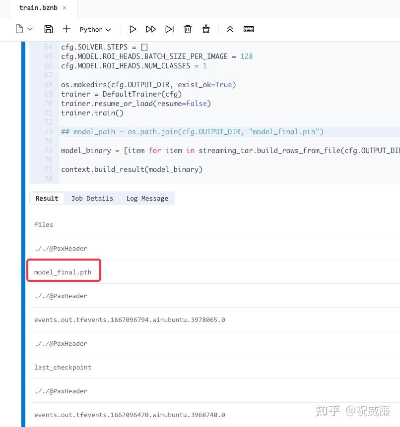The height and width of the screenshot is (427, 400).
Task: Select the Result tab
Action: [x=47, y=198]
